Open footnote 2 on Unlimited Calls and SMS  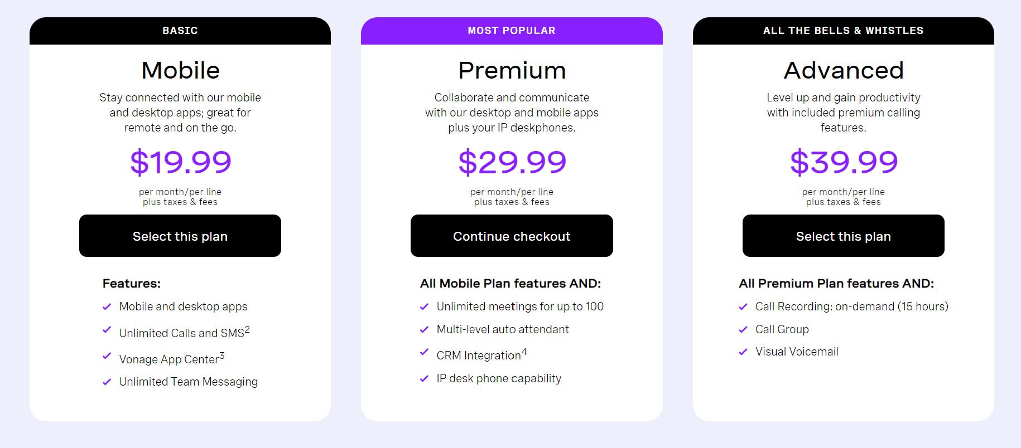[x=247, y=329]
